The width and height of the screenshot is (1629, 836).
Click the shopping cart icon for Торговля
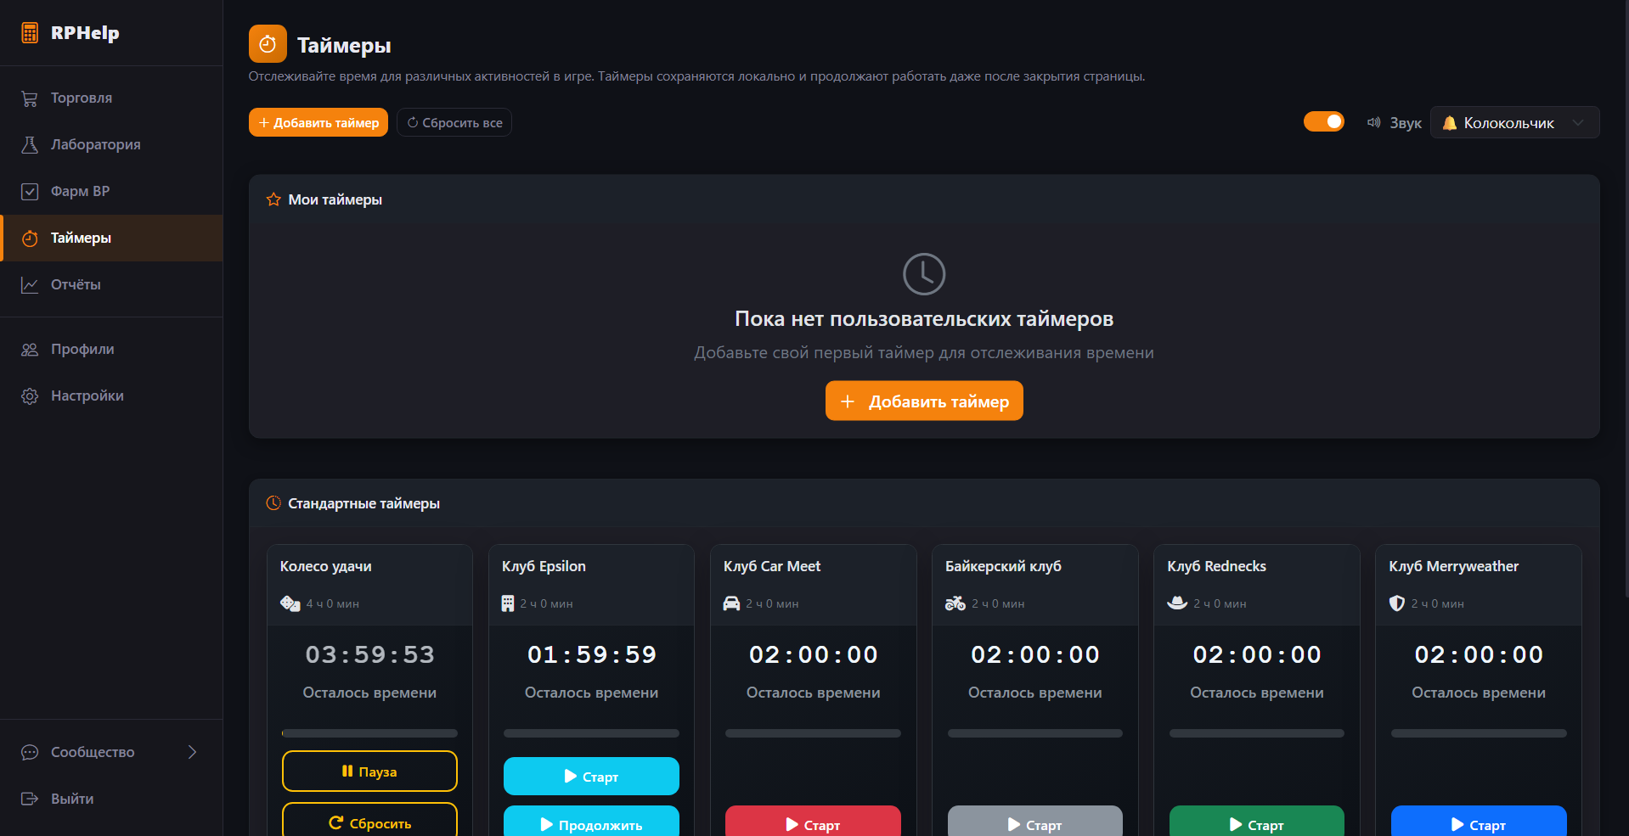[x=30, y=98]
